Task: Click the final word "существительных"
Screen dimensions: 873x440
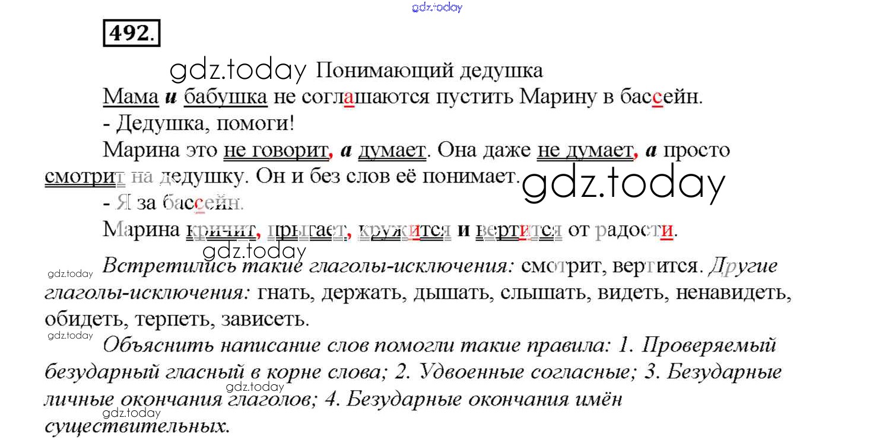Action: click(x=137, y=425)
